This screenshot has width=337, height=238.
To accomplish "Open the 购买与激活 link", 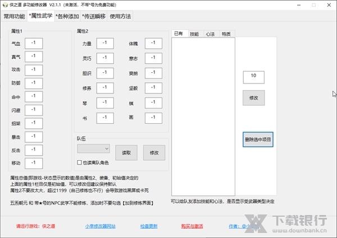I will coord(192,226).
